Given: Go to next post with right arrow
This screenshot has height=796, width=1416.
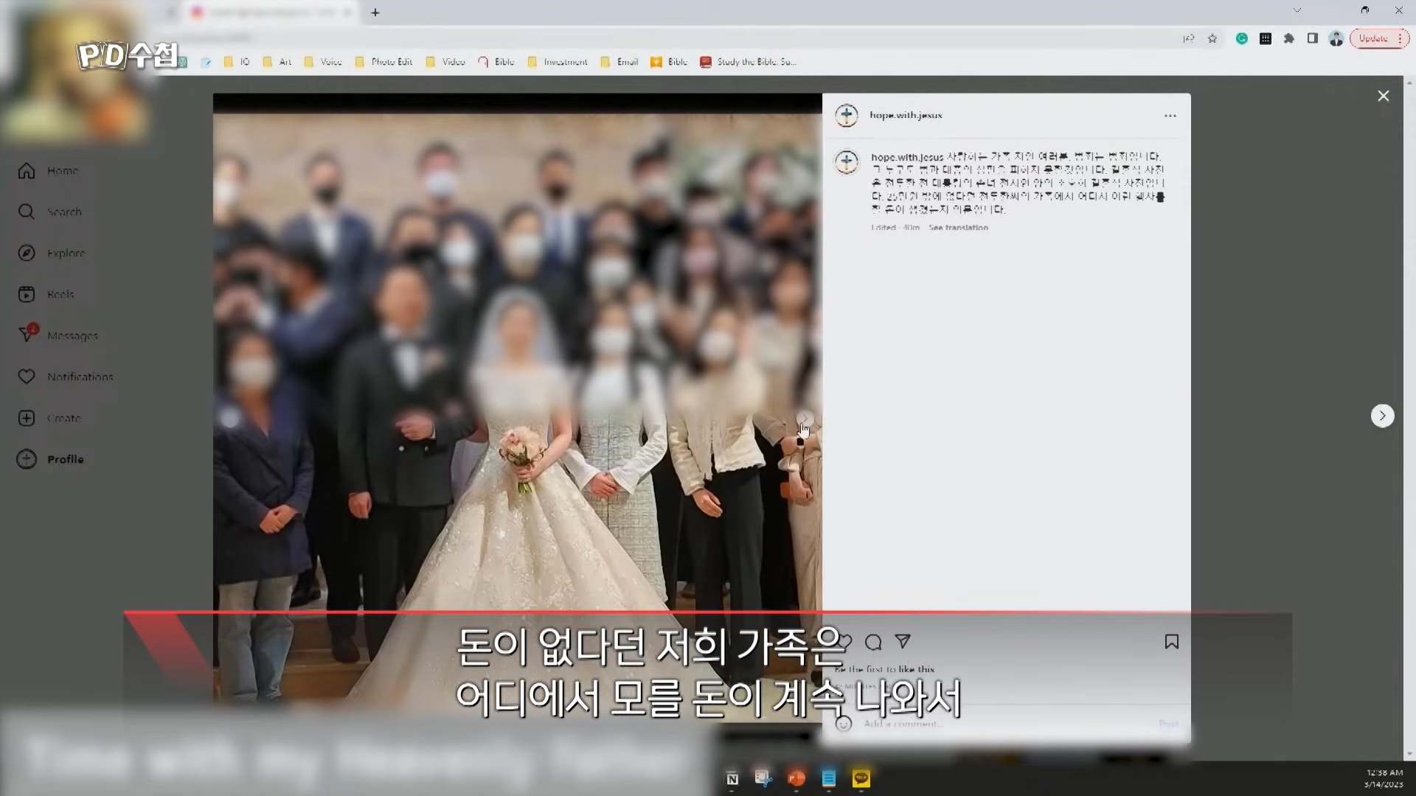Looking at the screenshot, I should 1383,416.
